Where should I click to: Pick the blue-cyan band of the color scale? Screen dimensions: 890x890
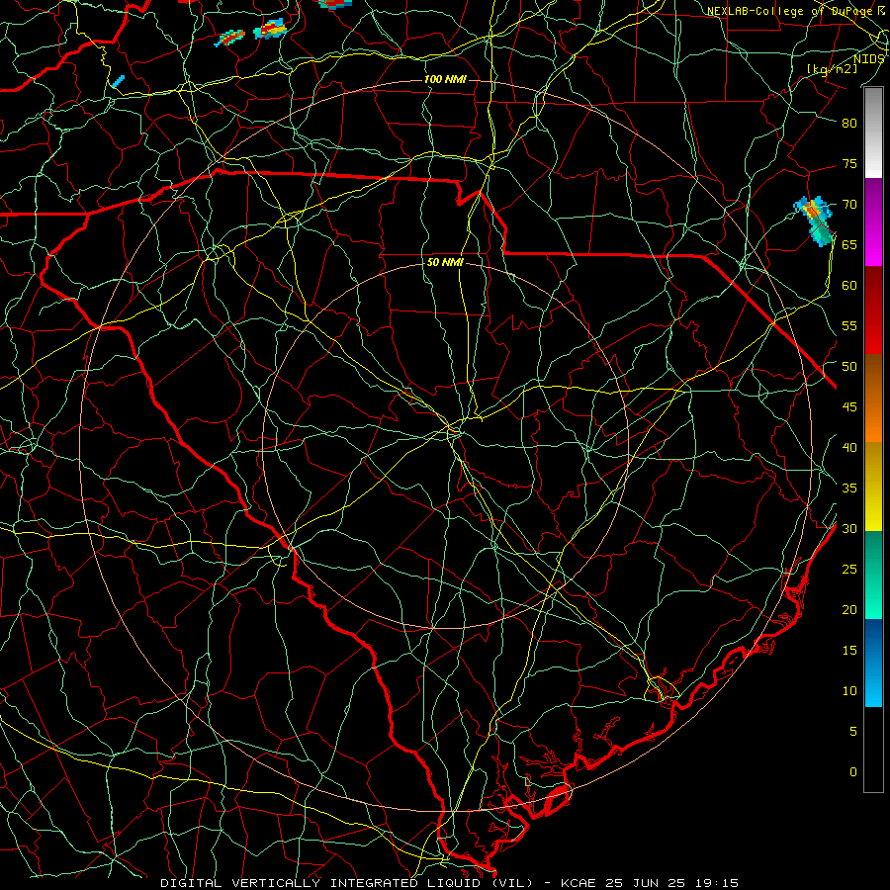tap(873, 663)
